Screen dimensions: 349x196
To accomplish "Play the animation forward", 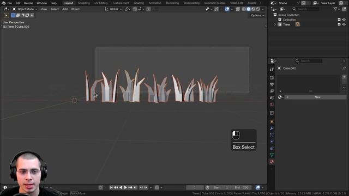I will [125, 187].
